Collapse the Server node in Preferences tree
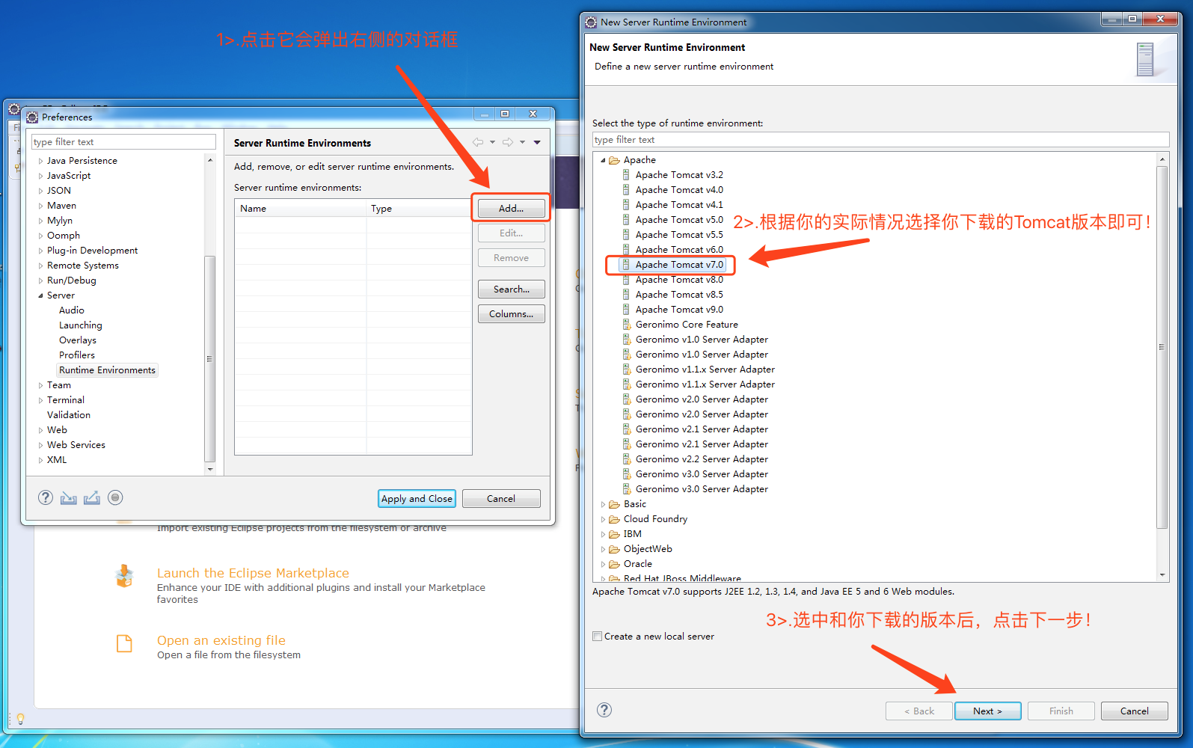Screen dimensions: 1193x748 pos(40,295)
